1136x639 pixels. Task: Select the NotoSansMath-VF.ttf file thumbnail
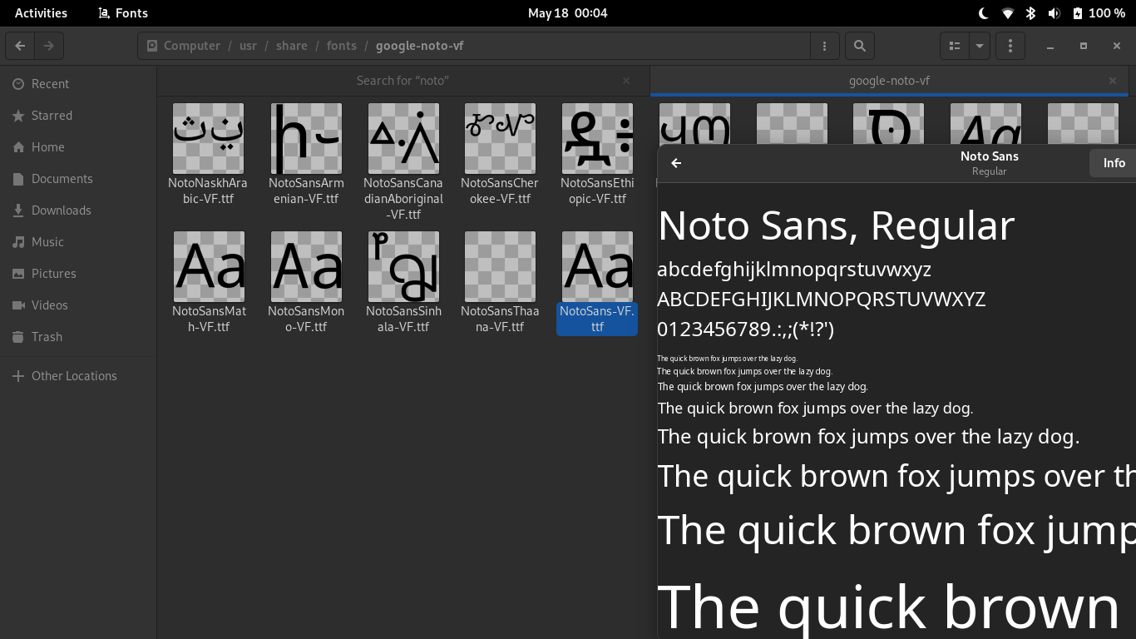pyautogui.click(x=209, y=266)
